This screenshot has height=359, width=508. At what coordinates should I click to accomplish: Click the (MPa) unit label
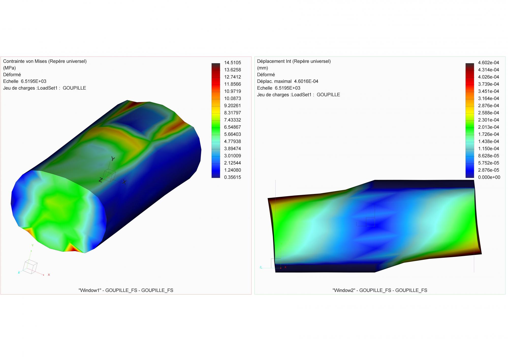coord(9,68)
